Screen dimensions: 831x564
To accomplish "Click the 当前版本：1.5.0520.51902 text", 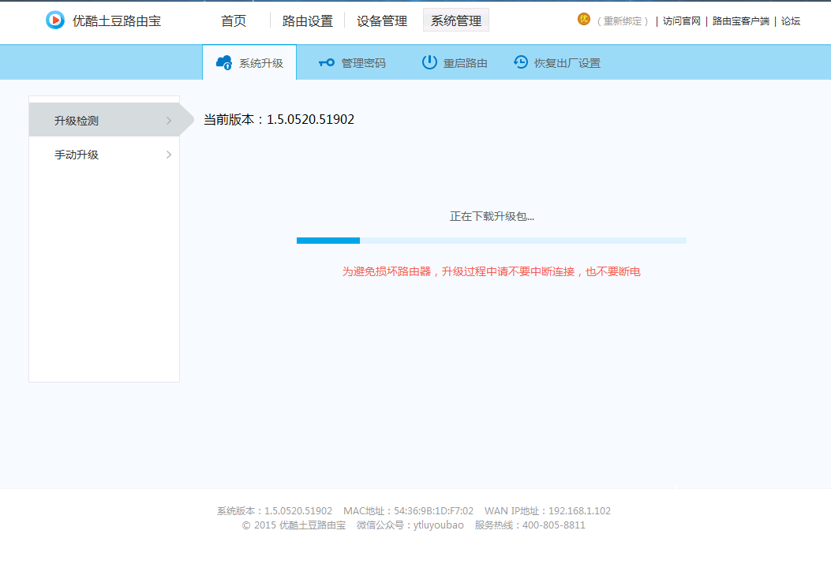I will tap(279, 119).
